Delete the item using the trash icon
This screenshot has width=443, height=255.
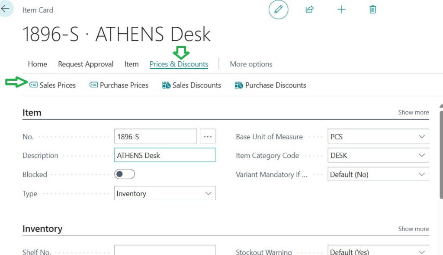pyautogui.click(x=372, y=9)
